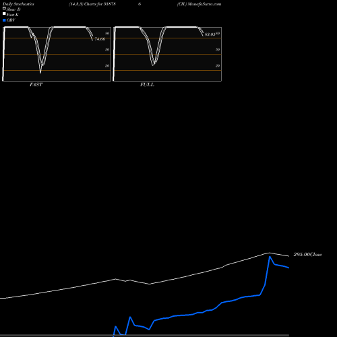Click the Slow D legend label text
337x337 pixels.
(x=13, y=9)
